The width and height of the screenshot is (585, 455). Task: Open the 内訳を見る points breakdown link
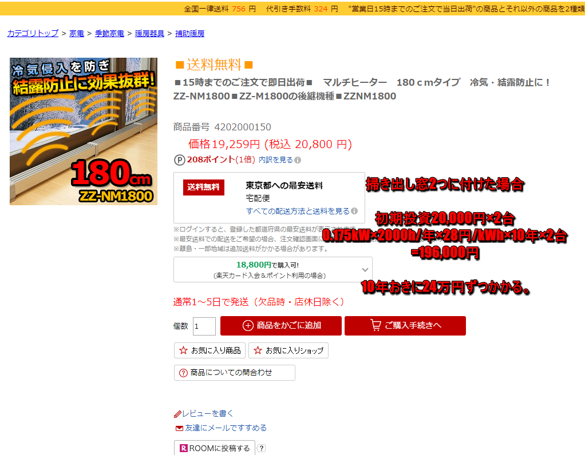click(276, 160)
